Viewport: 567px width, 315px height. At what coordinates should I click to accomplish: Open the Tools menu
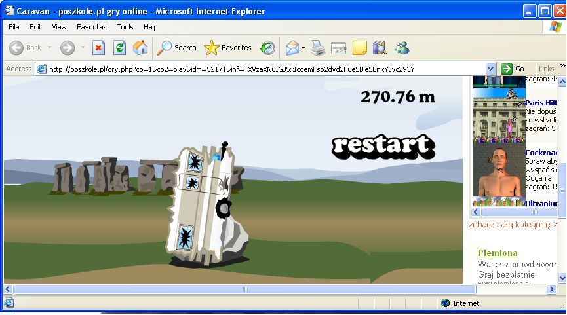(125, 27)
